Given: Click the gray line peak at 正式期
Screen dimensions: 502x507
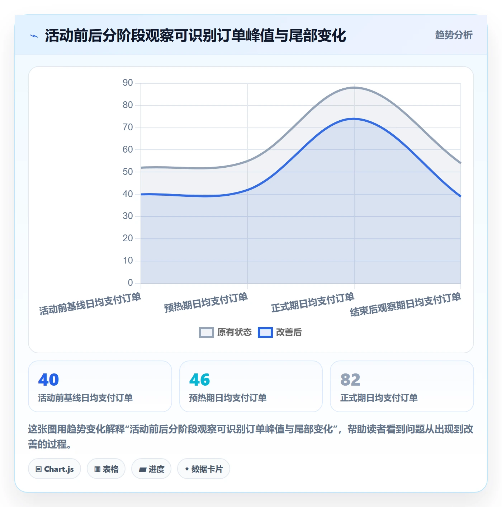Looking at the screenshot, I should click(354, 87).
